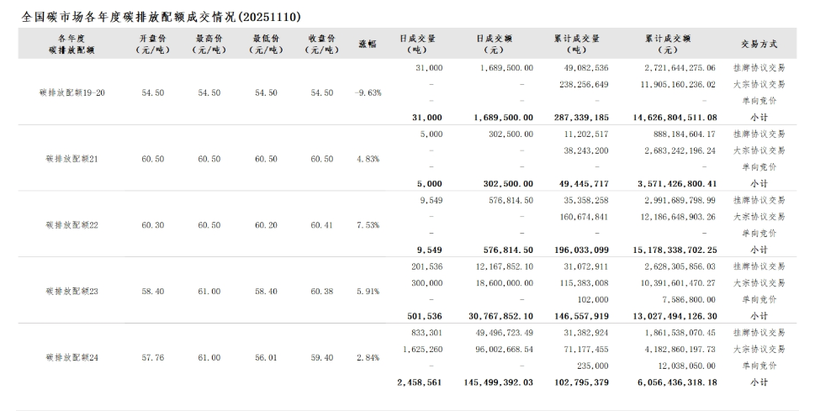Select the 碳排放配额19-20 row label

coord(71,92)
